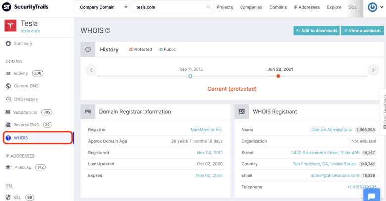386x201 pixels.
Task: Open the Domain Administrator name link
Action: tap(332, 130)
